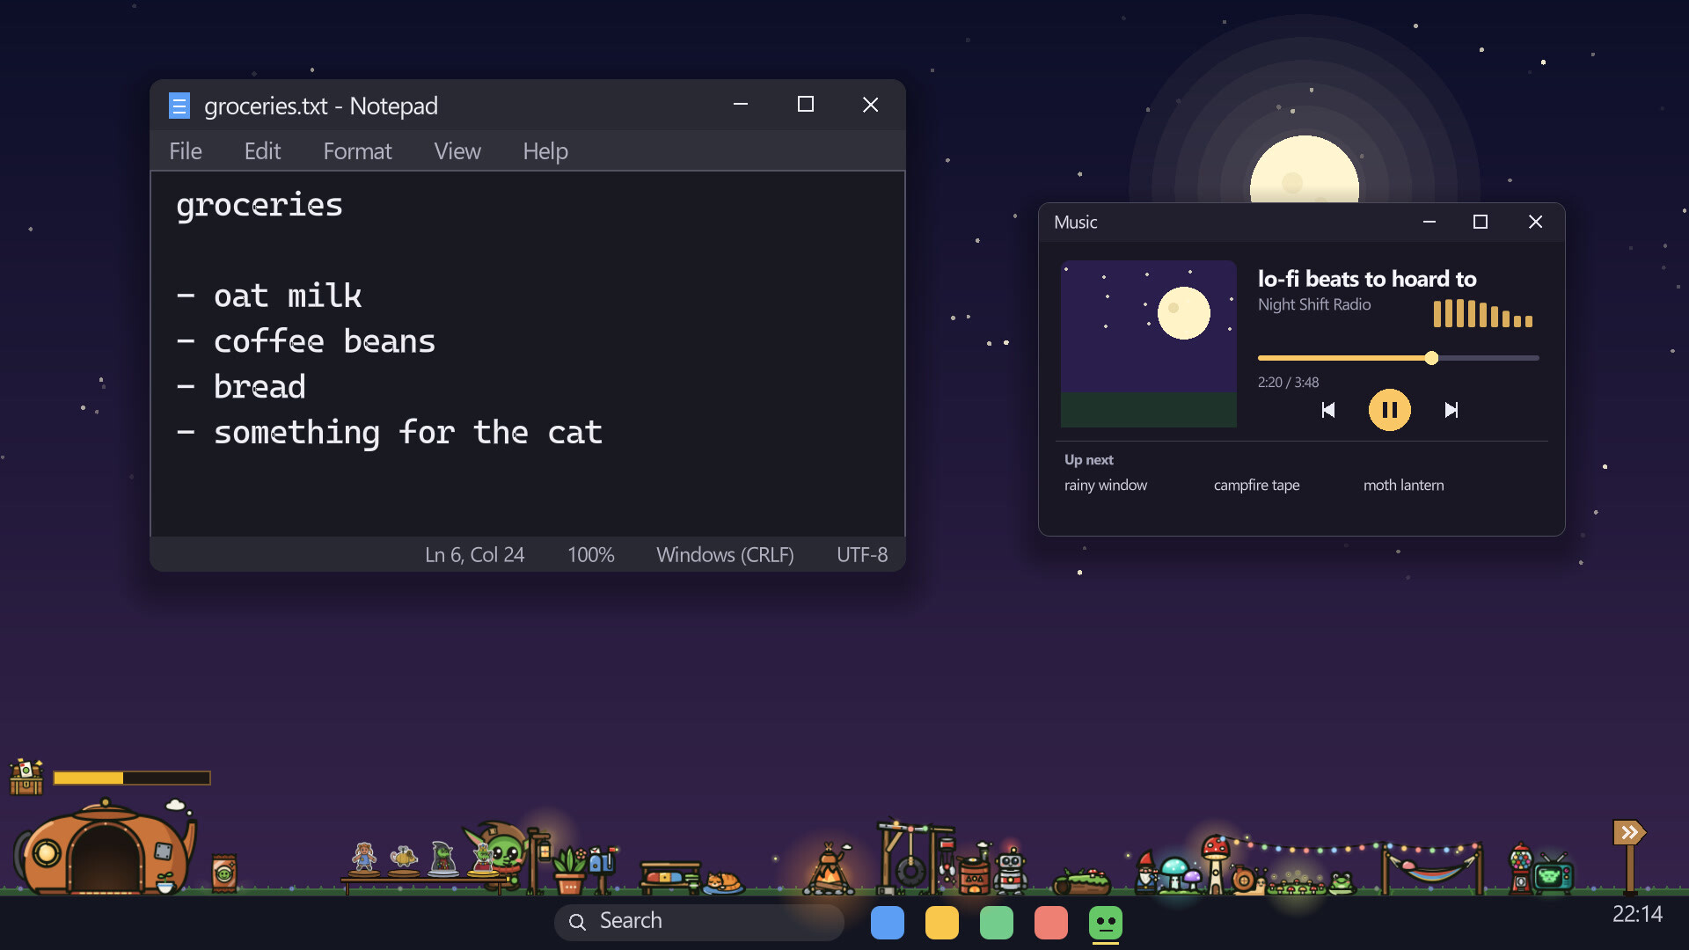
Task: Open the yellow taskbar app
Action: pos(942,923)
